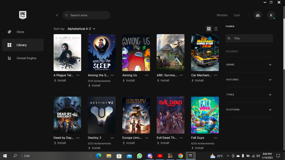Open ARK Survival cover art
The image size is (285, 160).
(x=170, y=53)
